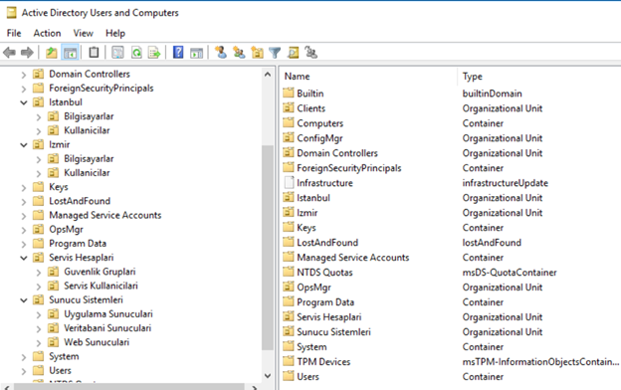Select Infrastructure object icon in list

pyautogui.click(x=290, y=183)
